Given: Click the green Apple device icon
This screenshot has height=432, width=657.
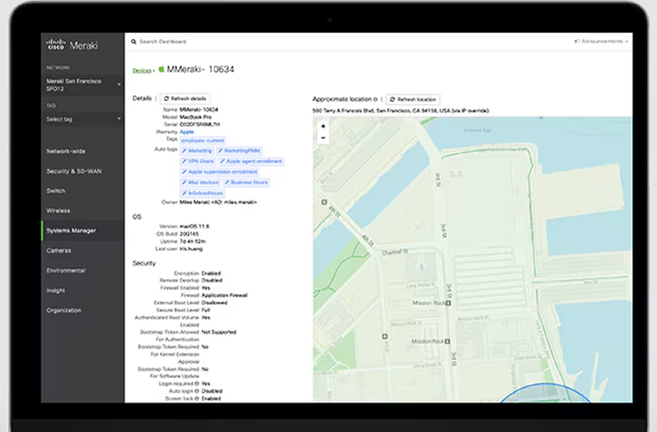Looking at the screenshot, I should 162,69.
